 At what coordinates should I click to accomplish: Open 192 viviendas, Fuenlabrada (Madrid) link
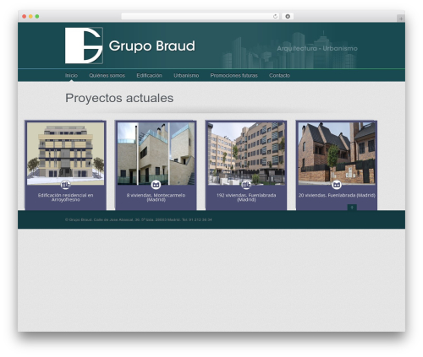click(246, 197)
